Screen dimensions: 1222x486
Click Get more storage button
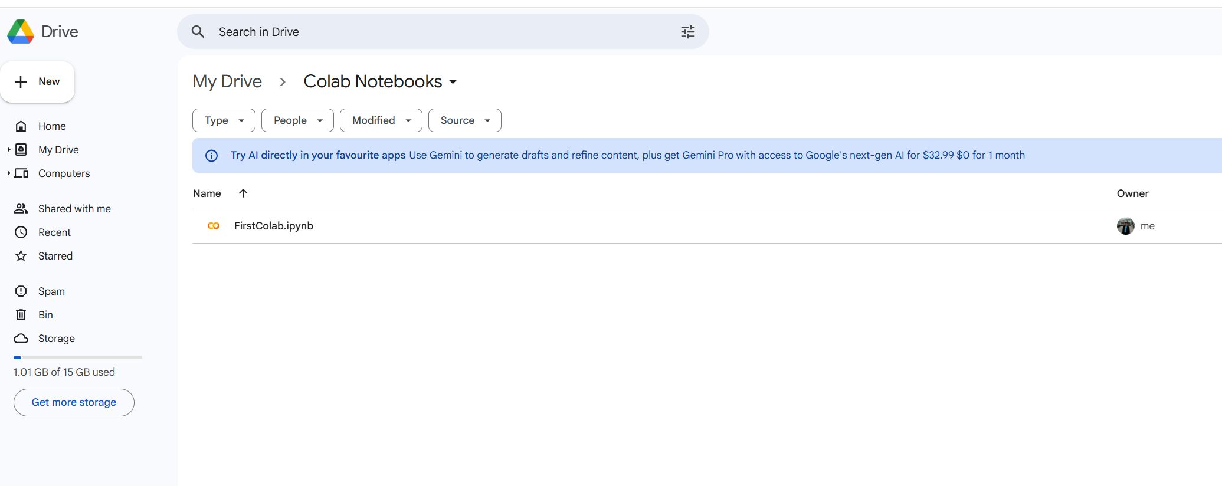pyautogui.click(x=74, y=402)
